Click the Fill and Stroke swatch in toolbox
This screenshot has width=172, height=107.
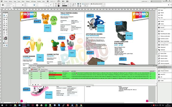[x=5, y=38]
